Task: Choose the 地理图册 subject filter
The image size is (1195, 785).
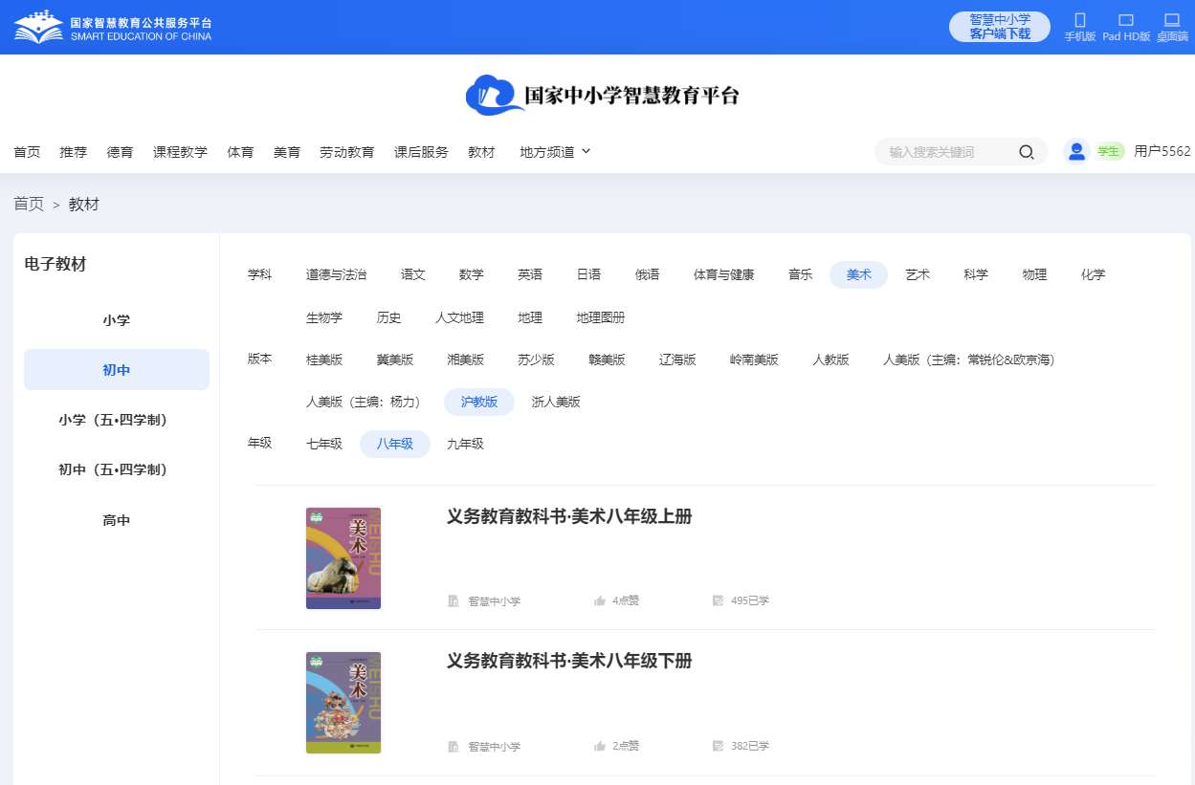Action: click(601, 317)
